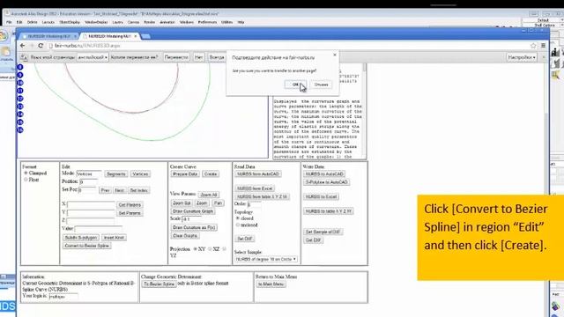Click the browser forward arrow
Screen dimensions: 564x317
[x=32, y=46]
